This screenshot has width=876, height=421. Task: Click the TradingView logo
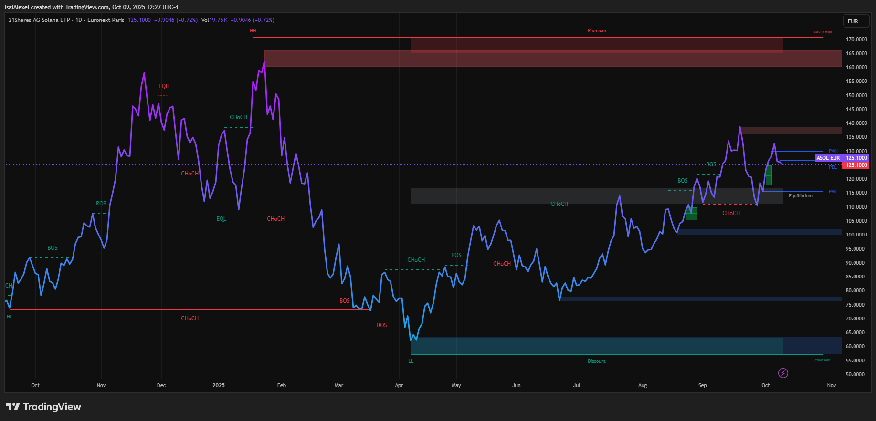tap(43, 407)
